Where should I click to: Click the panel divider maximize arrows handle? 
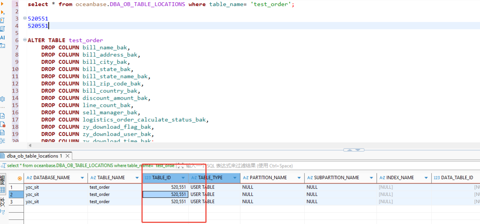coord(354,150)
